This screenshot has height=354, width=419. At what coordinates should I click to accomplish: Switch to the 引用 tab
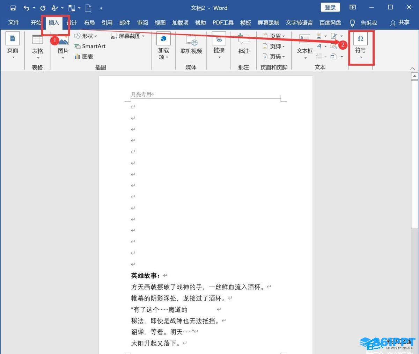click(107, 22)
